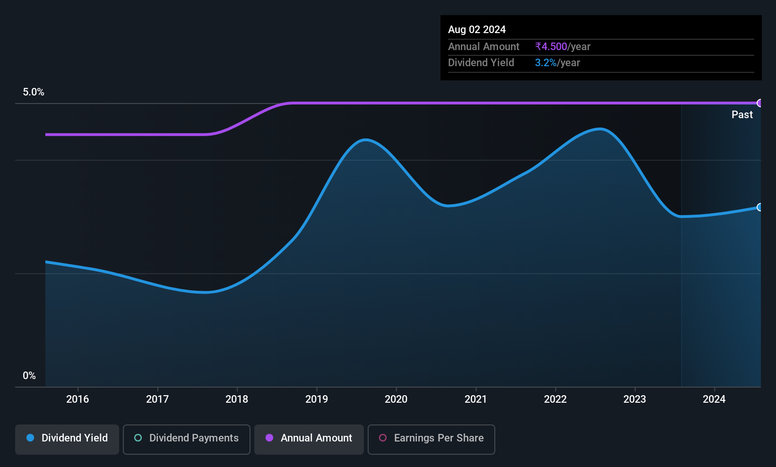Select the 2021 x-axis label

tap(476, 399)
